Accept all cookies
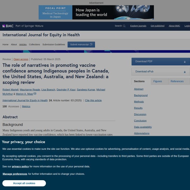 pos(24,183)
